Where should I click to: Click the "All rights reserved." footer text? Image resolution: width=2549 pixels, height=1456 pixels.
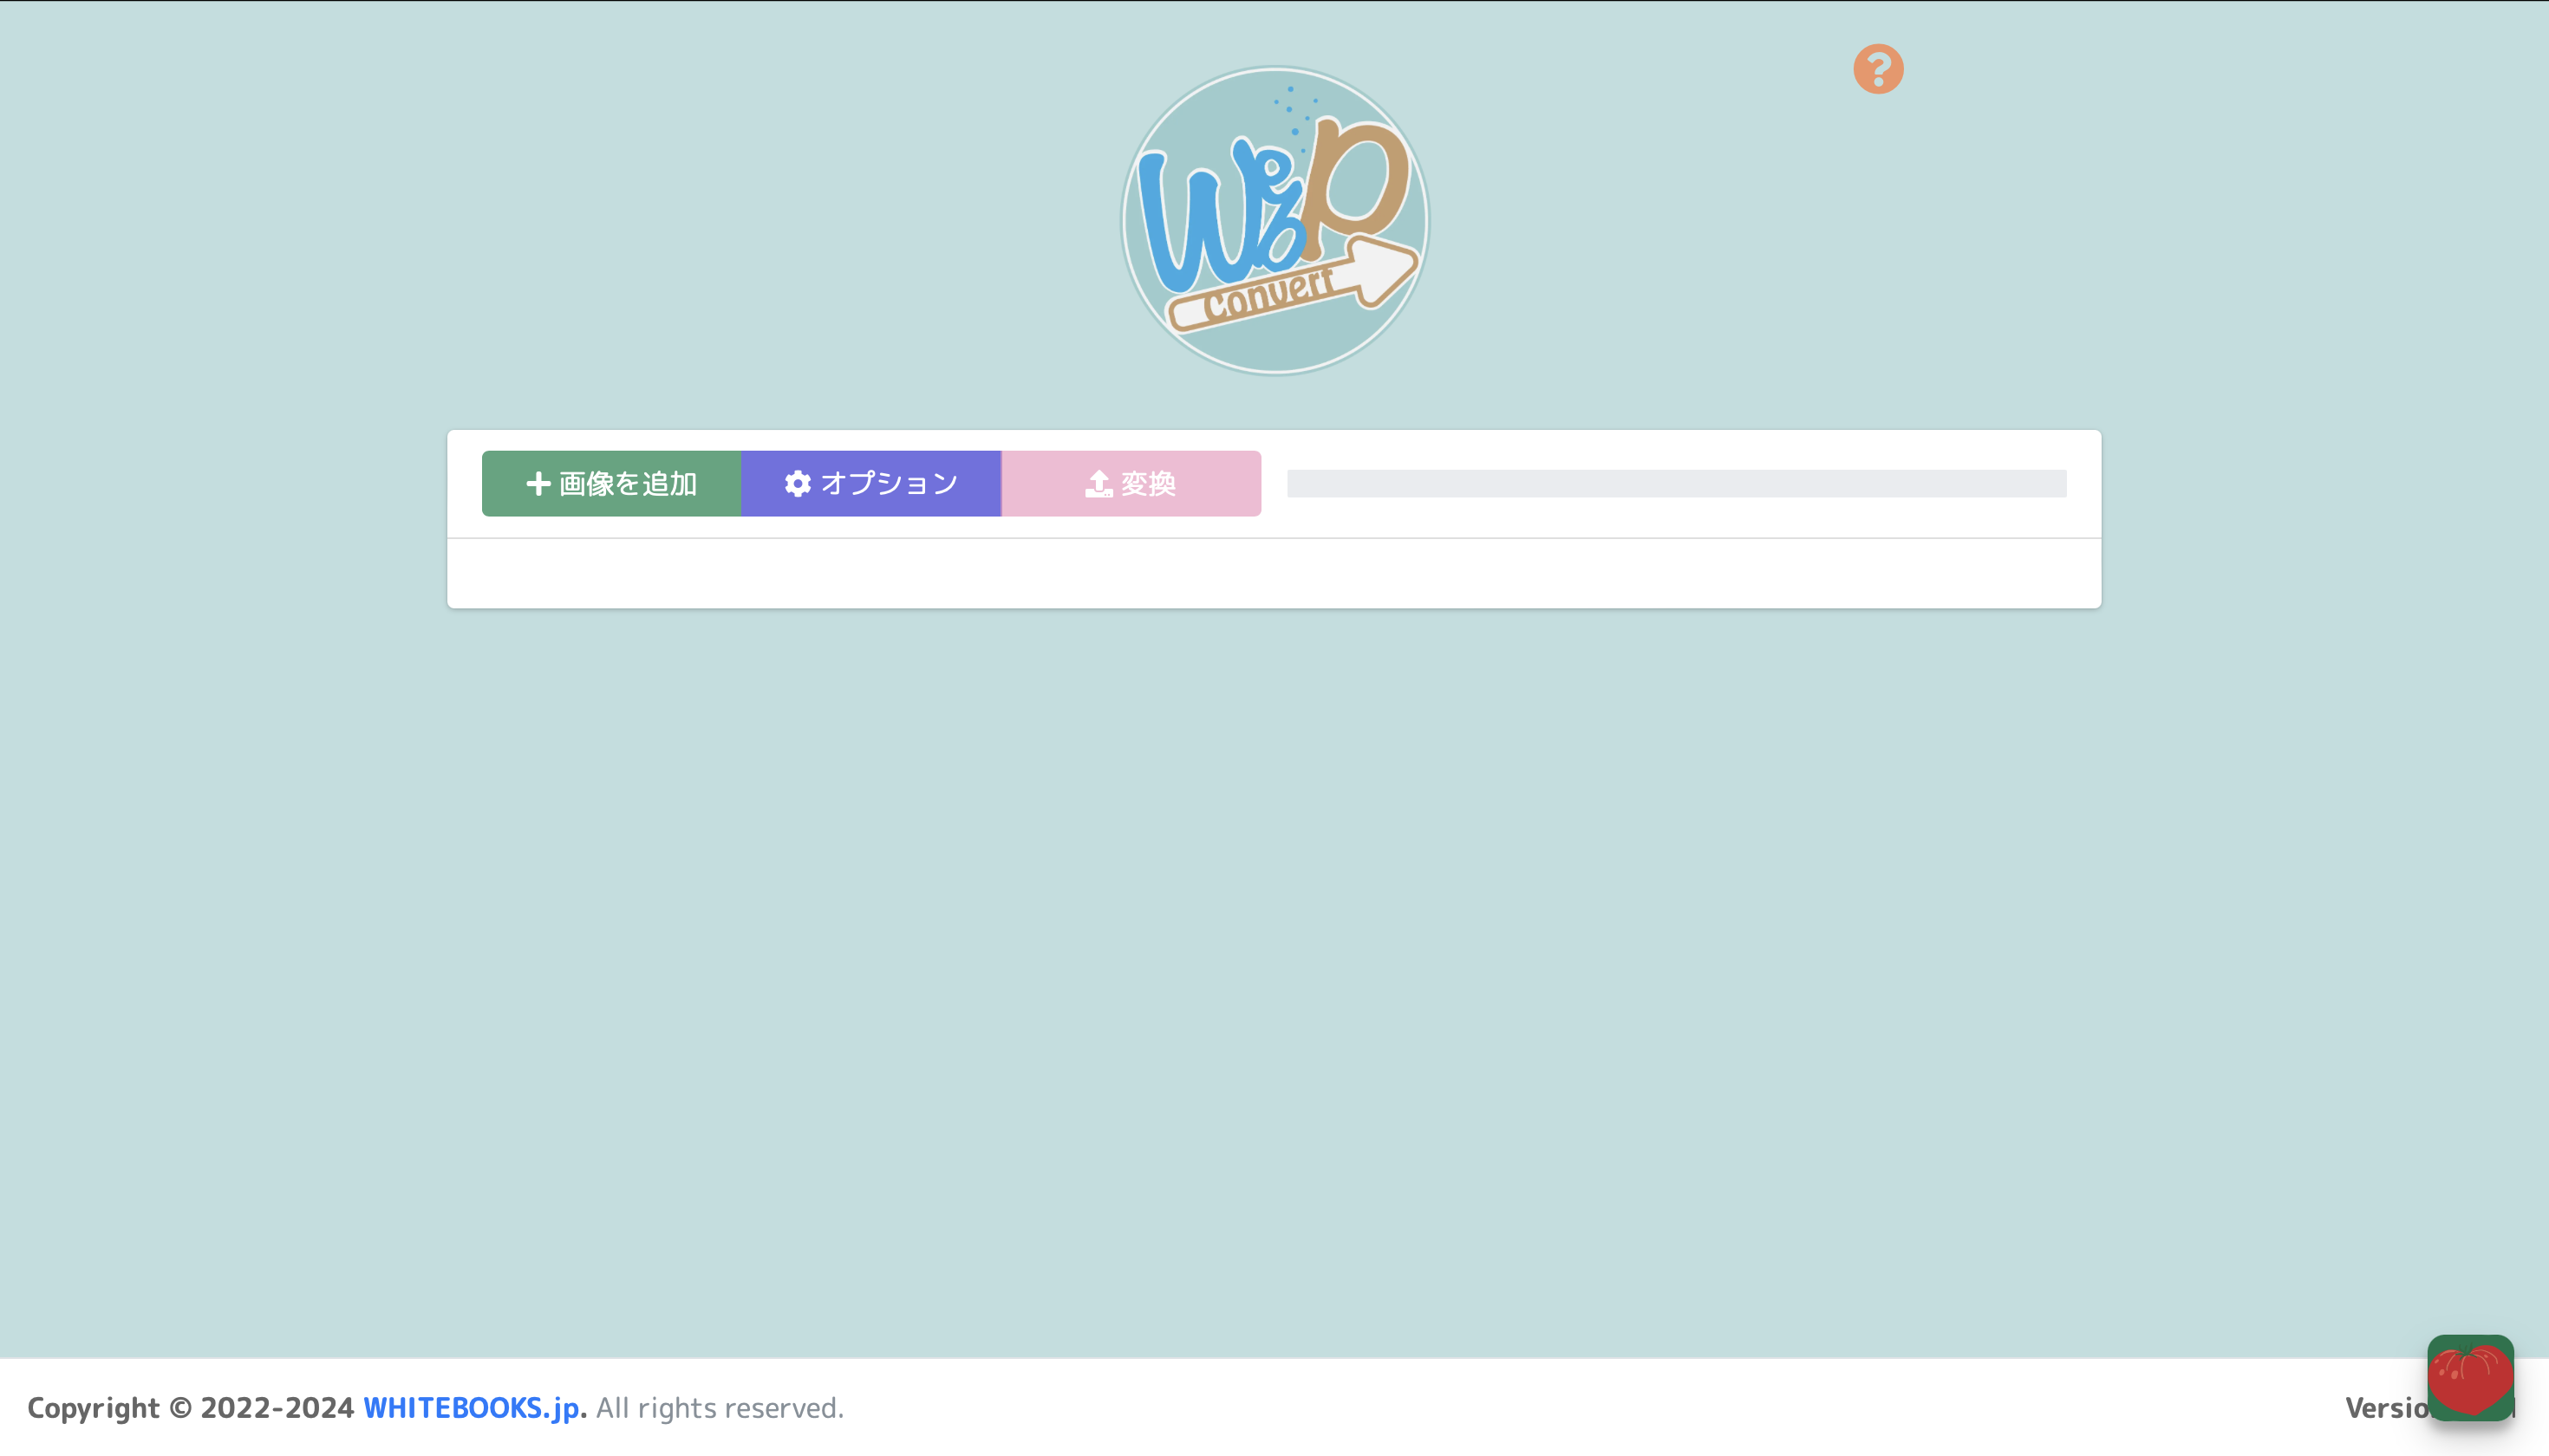point(720,1408)
